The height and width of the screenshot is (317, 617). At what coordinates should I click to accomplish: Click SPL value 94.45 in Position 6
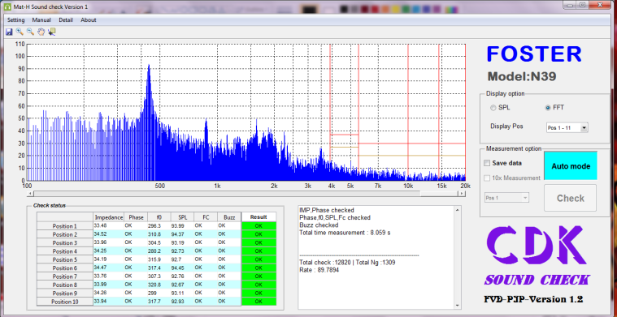[182, 268]
